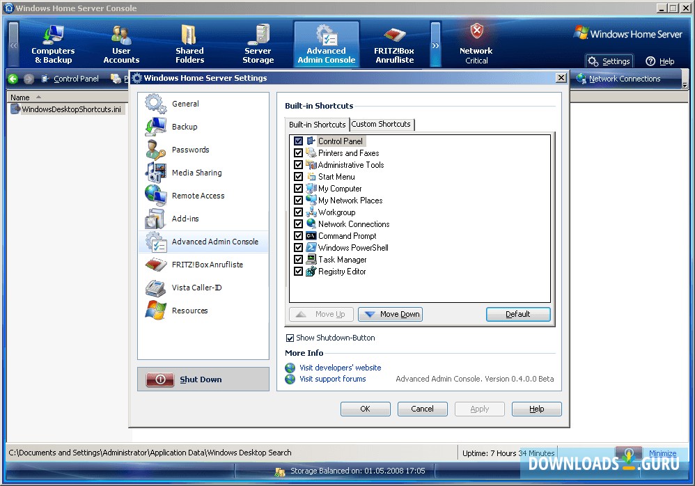Select Vista Caller-ID in the settings sidebar
This screenshot has height=486, width=695.
[198, 288]
